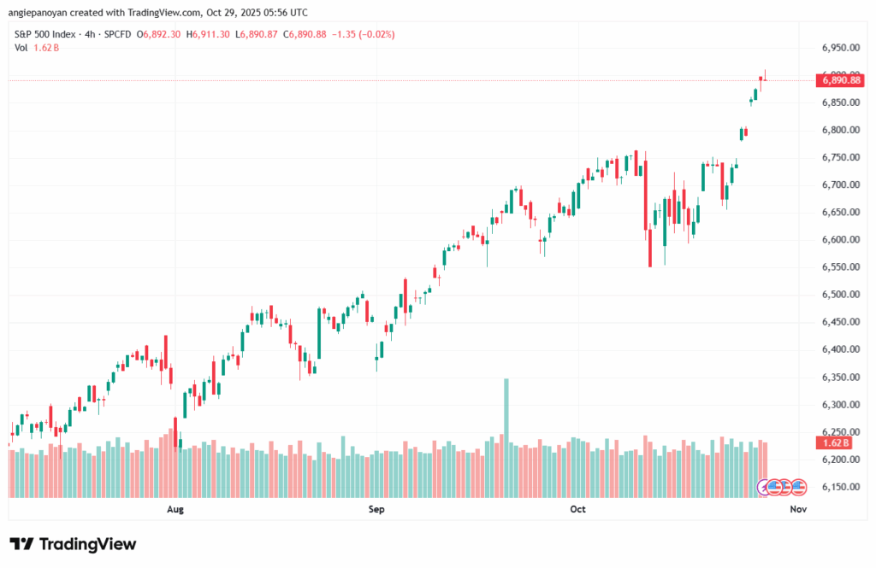Image resolution: width=876 pixels, height=568 pixels.
Task: Click the Nov label on the time axis
Action: pyautogui.click(x=798, y=510)
